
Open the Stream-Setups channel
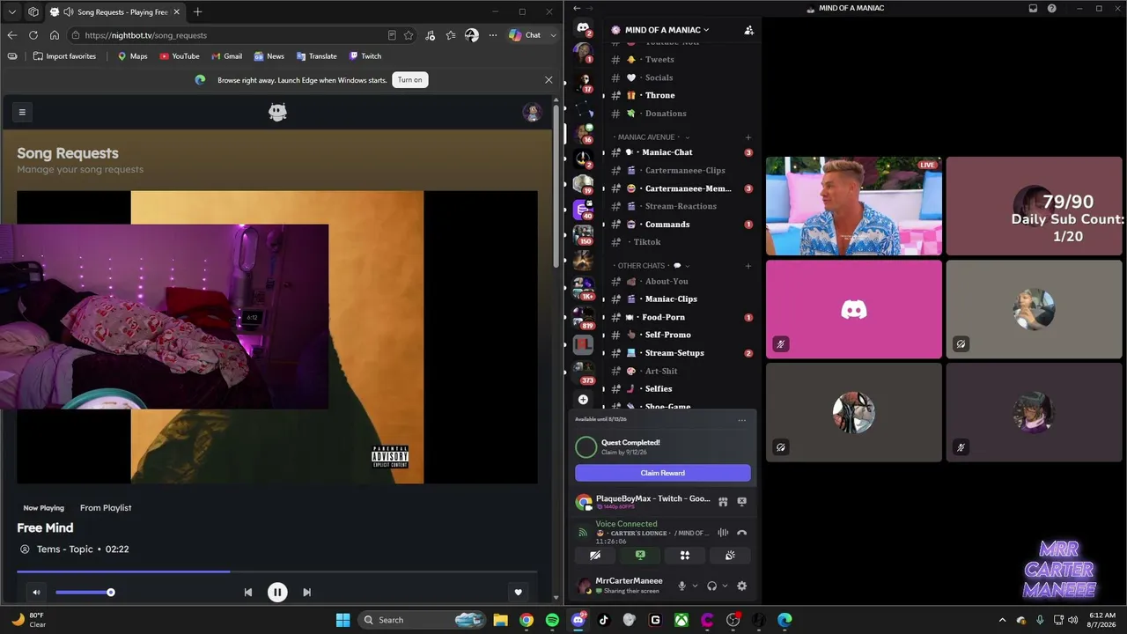pyautogui.click(x=680, y=353)
